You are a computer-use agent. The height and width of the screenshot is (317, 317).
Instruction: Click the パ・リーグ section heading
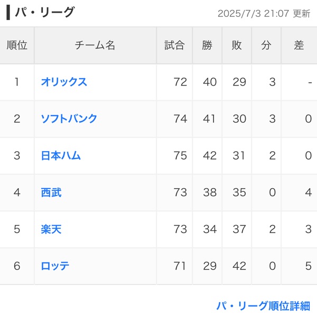tap(44, 12)
